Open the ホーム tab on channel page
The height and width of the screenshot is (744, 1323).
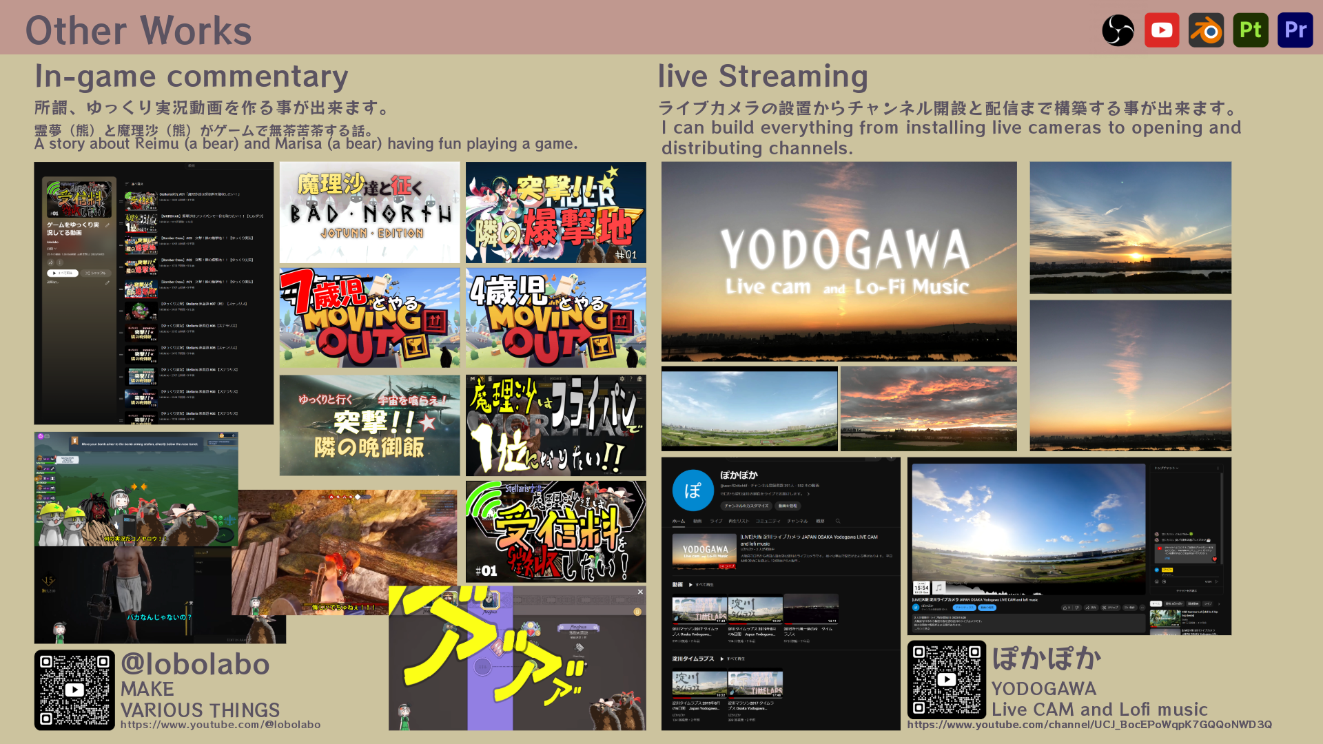[x=679, y=521]
